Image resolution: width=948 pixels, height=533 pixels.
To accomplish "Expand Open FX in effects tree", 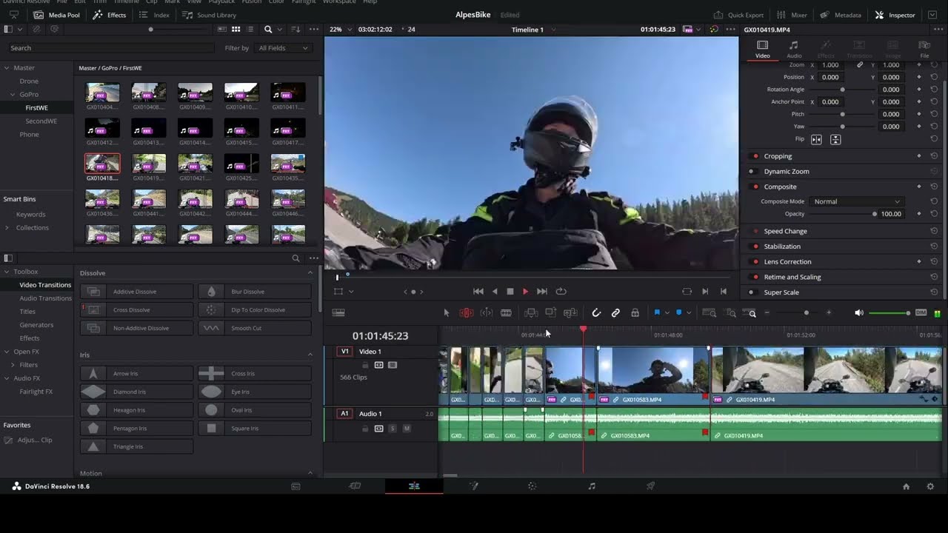I will coord(7,352).
